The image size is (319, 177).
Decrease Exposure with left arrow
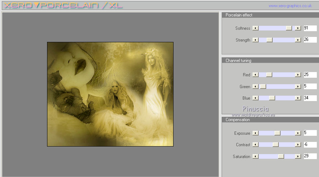(x=255, y=133)
